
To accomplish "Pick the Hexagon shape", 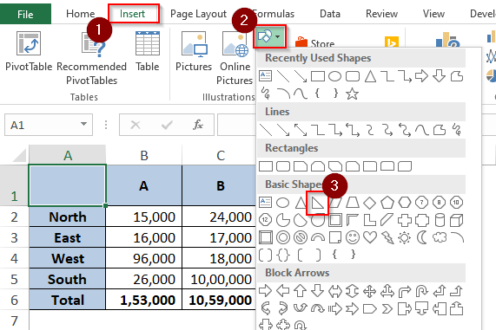I will pos(404,203).
